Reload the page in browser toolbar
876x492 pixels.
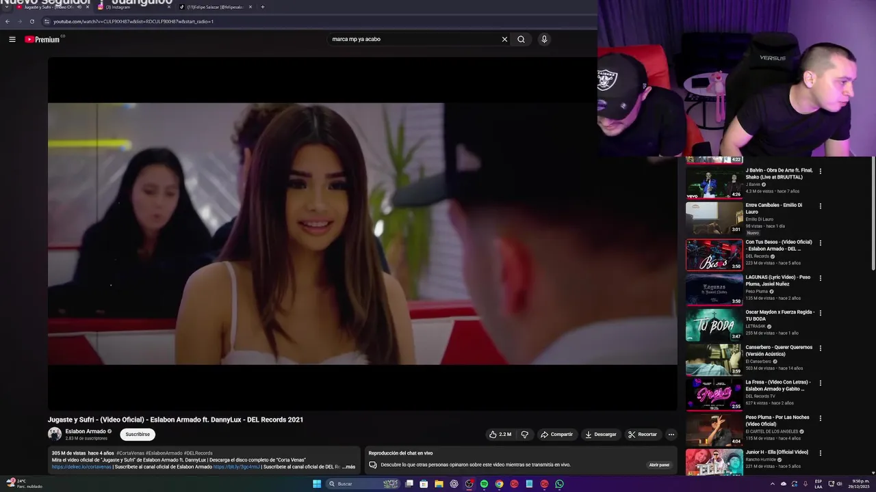click(x=31, y=21)
